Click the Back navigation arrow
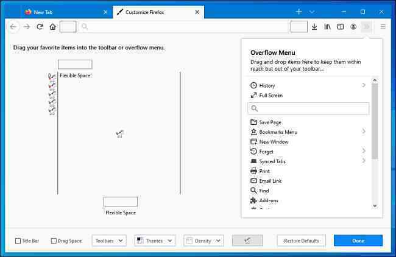This screenshot has width=396, height=257. tap(13, 27)
